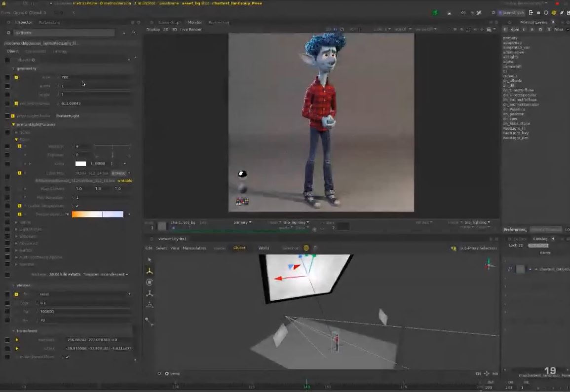Click the pause icon in Monitor toolbar
The width and height of the screenshot is (570, 392).
click(335, 30)
